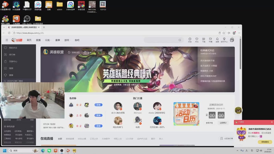
Task: Open the 活动日历 activity calendar thumbnail
Action: click(186, 114)
